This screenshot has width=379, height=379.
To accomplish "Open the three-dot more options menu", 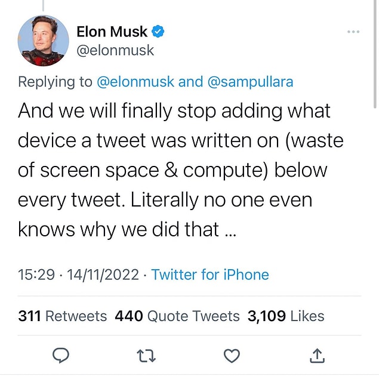I will pos(354,32).
